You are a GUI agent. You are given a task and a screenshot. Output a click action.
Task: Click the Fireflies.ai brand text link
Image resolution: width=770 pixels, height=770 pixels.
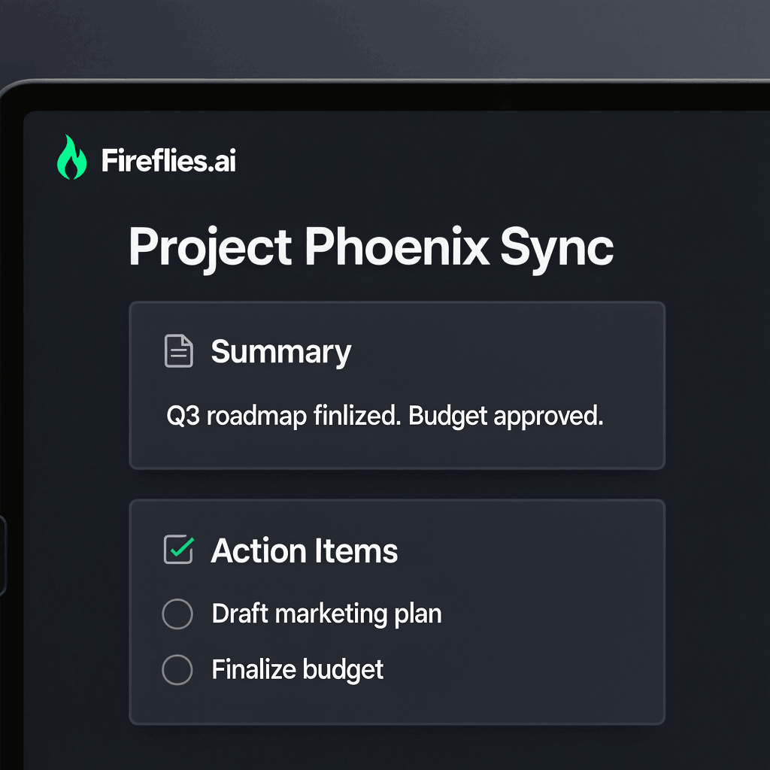pos(169,159)
